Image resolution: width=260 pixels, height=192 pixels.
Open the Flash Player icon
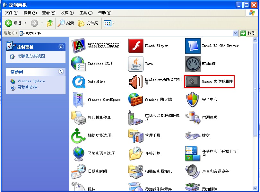coord(136,46)
